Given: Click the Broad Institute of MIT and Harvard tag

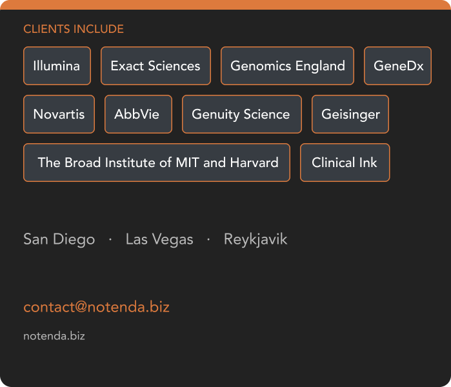Looking at the screenshot, I should [x=157, y=163].
